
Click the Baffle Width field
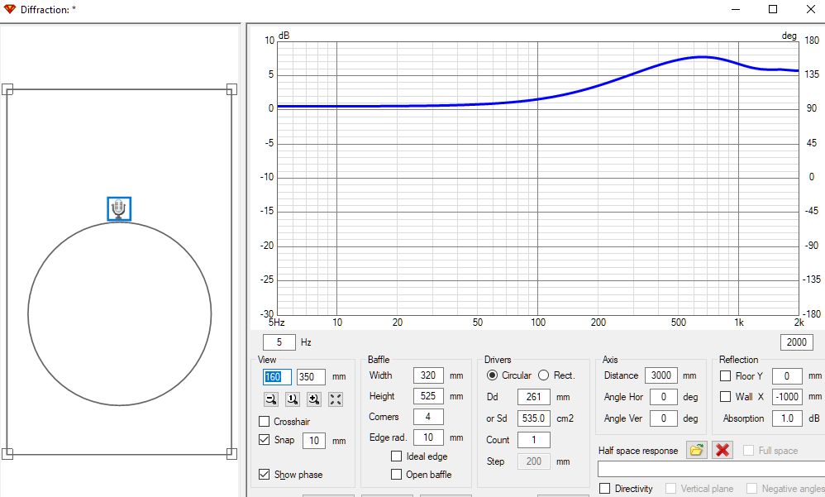pyautogui.click(x=428, y=375)
